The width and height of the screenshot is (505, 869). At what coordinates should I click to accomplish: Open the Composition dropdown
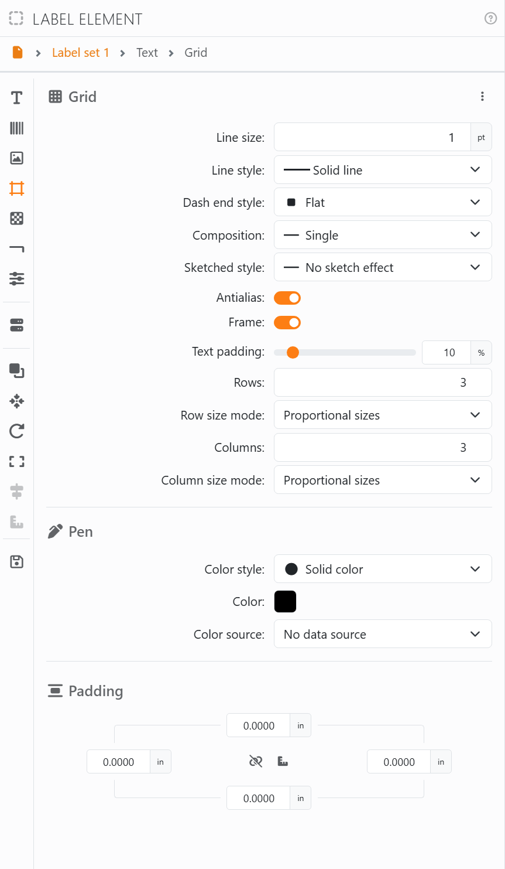click(383, 235)
